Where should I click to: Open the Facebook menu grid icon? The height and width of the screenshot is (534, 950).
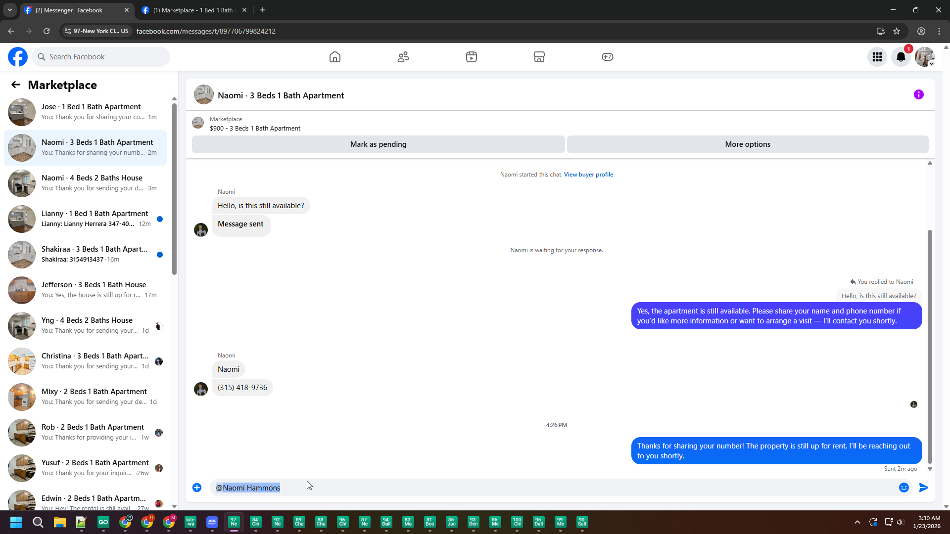tap(877, 57)
